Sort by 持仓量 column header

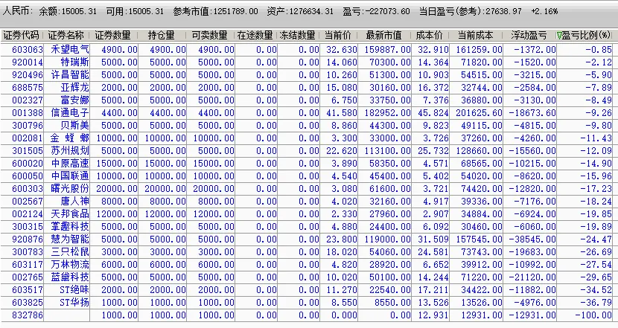161,36
